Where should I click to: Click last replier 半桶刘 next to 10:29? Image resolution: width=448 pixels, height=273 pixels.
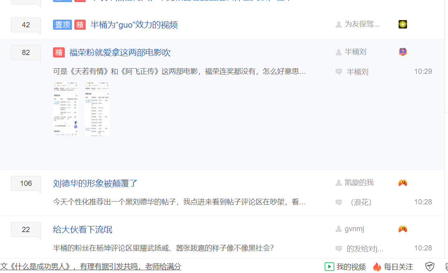(x=357, y=72)
